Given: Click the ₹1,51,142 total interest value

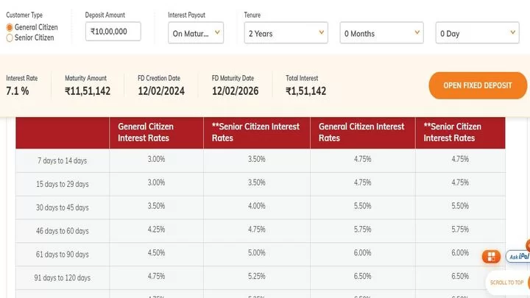Looking at the screenshot, I should pos(306,91).
